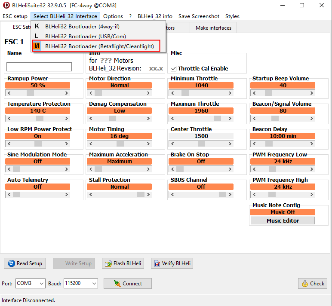Click the Rampup Power 50 % value
Screen dimensions: 332x306
(x=38, y=85)
